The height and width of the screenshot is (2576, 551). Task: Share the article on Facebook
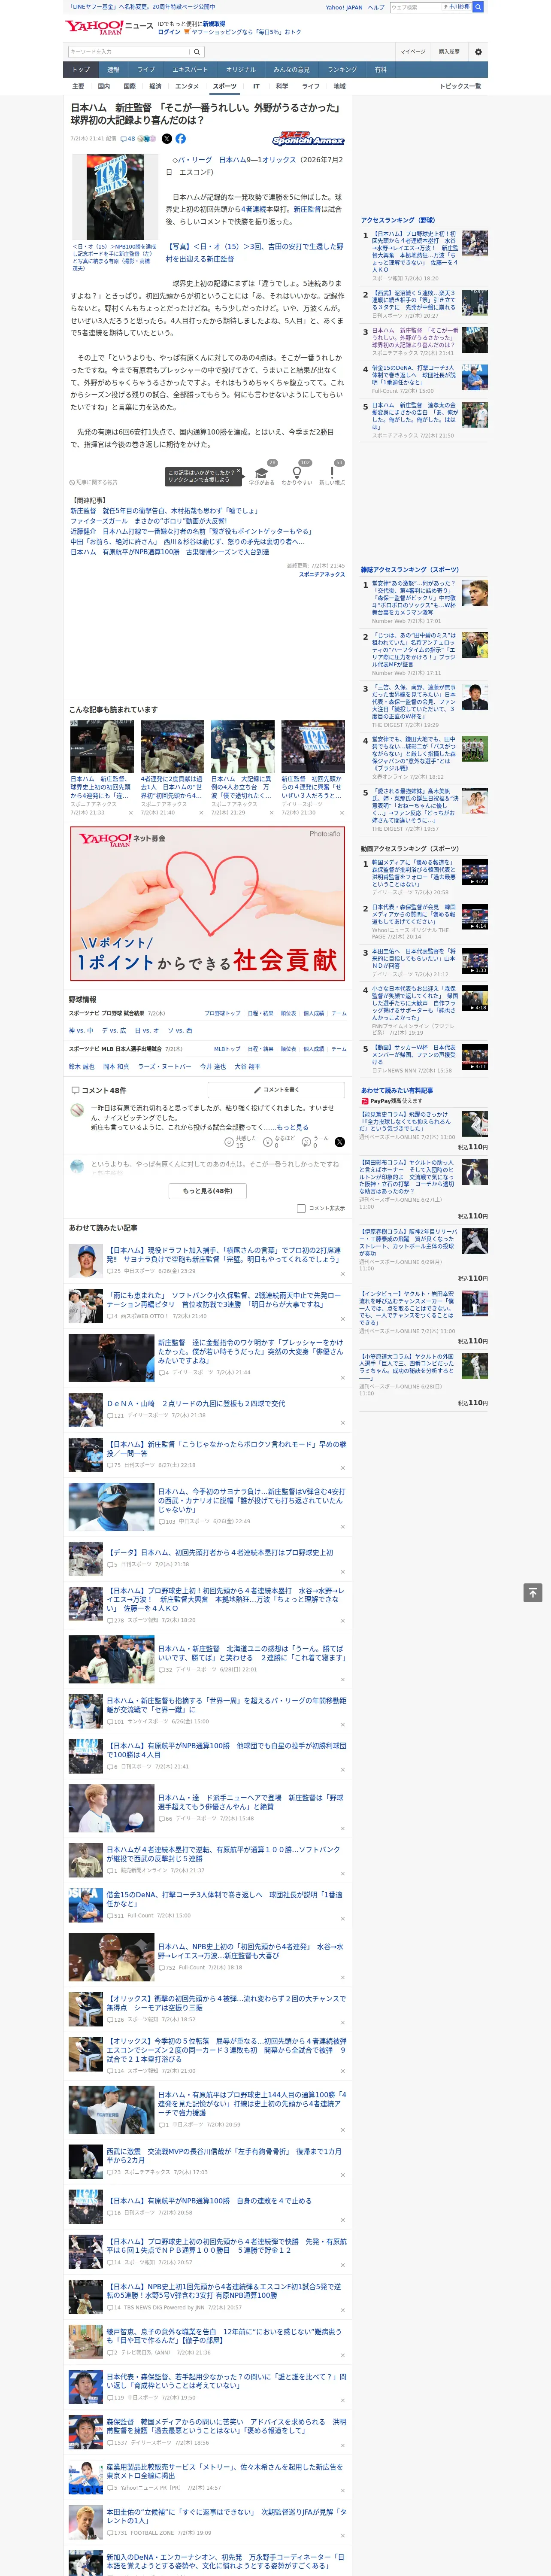pos(181,139)
